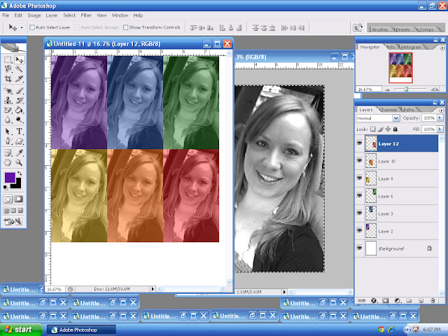The height and width of the screenshot is (336, 448).
Task: Select the Path Selection tool
Action: [x=8, y=132]
